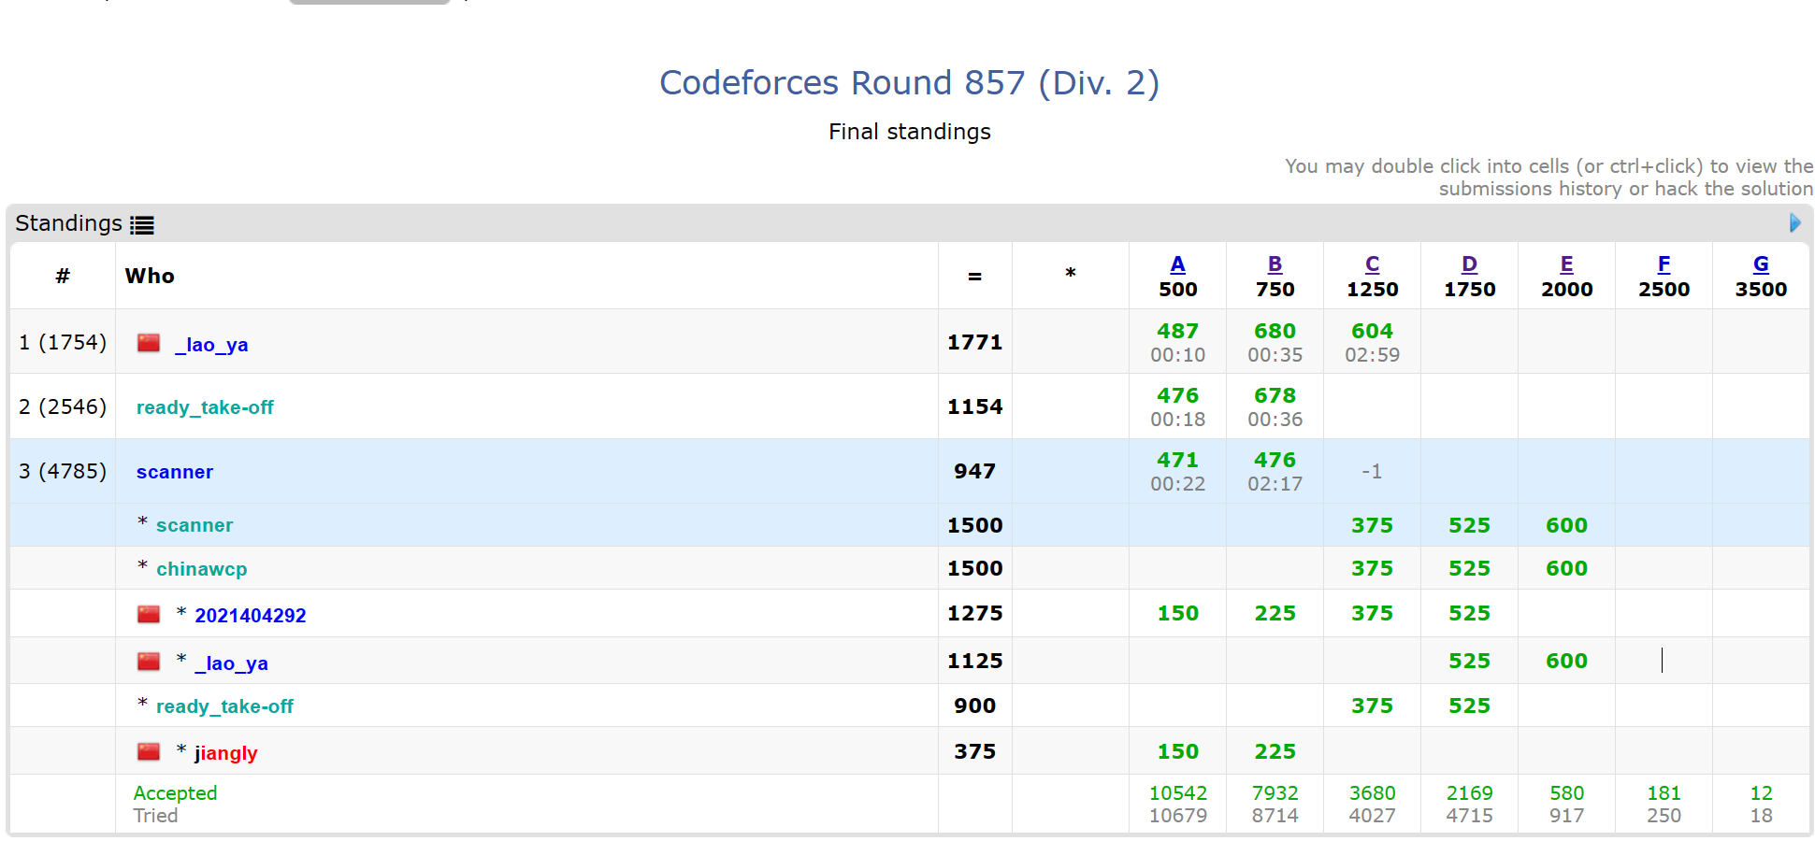The height and width of the screenshot is (841, 1815).
Task: Click total score 947 for scanner
Action: (x=974, y=471)
